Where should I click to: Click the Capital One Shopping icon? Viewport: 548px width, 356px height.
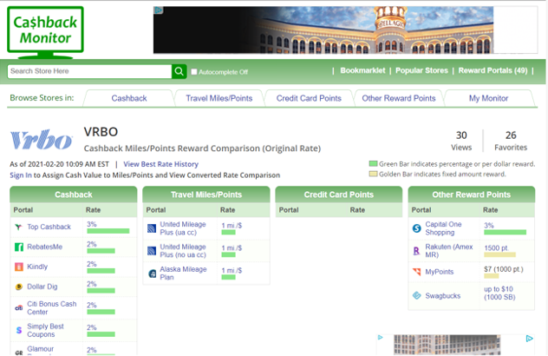(x=417, y=229)
